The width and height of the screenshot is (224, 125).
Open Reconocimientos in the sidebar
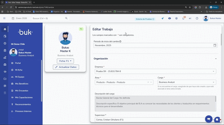point(23,104)
